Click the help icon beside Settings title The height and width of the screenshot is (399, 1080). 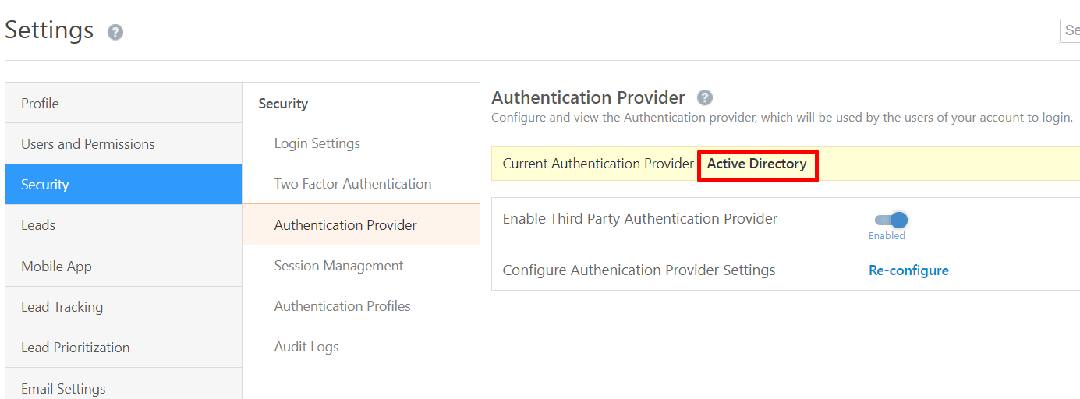pyautogui.click(x=115, y=33)
